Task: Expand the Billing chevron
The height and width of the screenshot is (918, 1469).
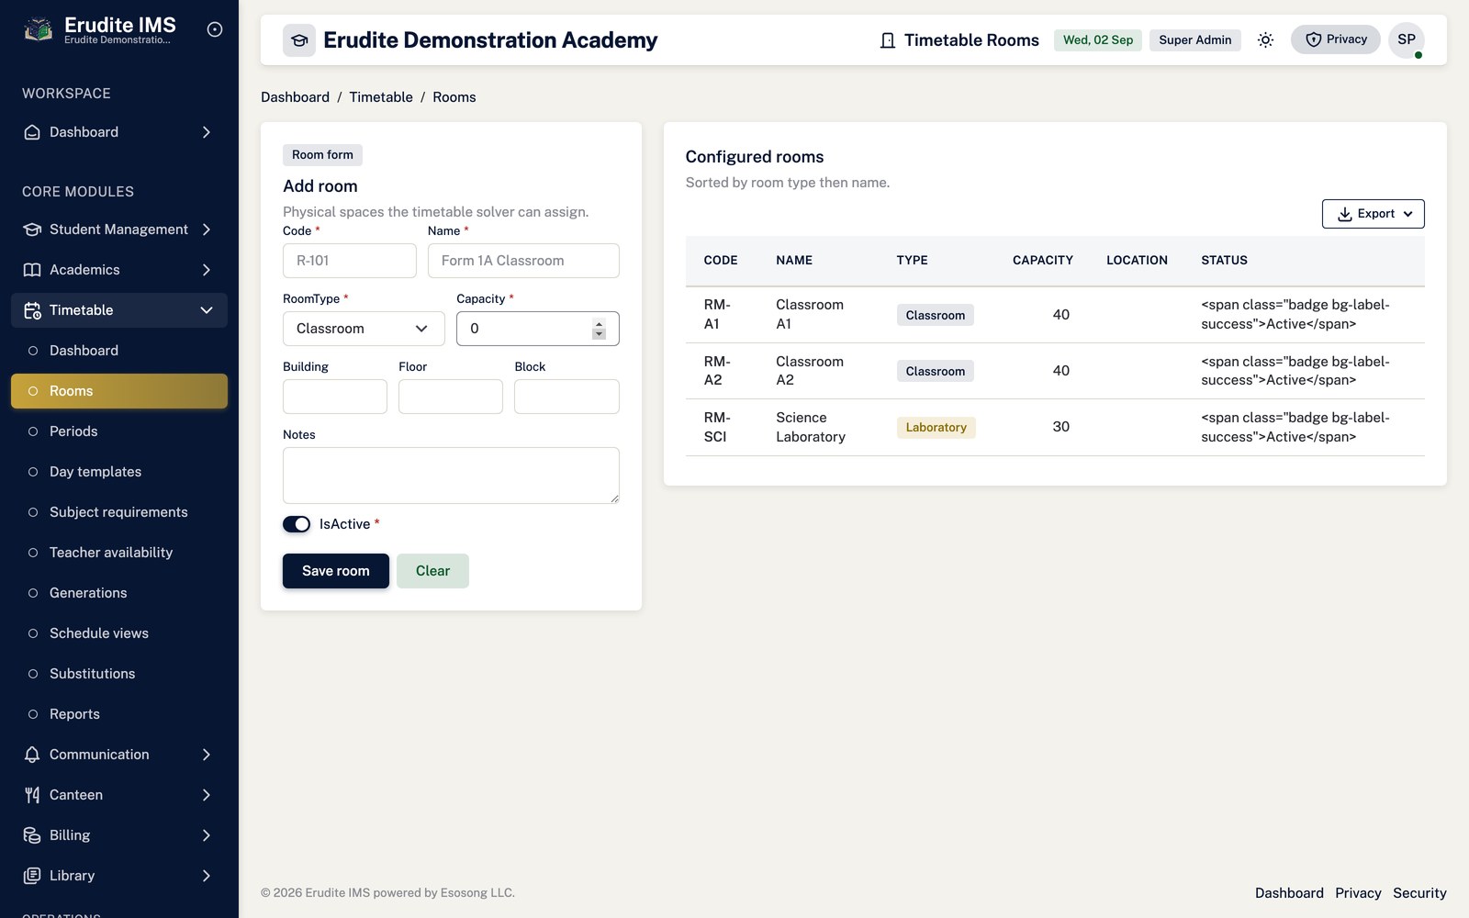Action: pyautogui.click(x=207, y=835)
